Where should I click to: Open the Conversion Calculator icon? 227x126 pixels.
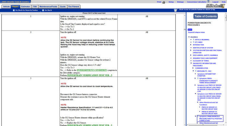click(208, 1)
